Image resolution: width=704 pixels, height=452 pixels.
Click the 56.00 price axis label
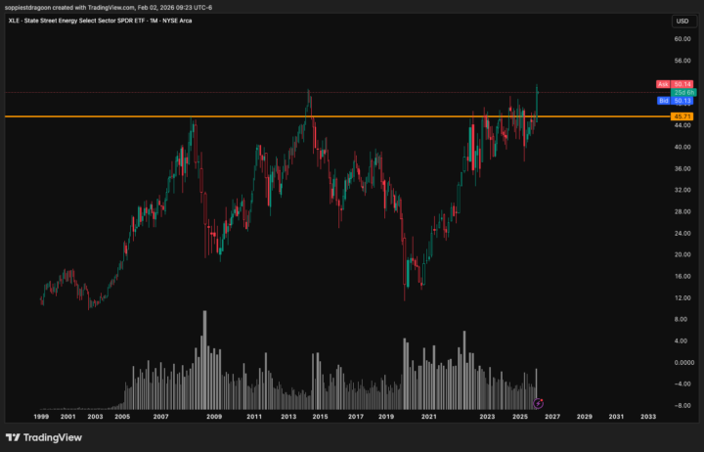pos(682,61)
